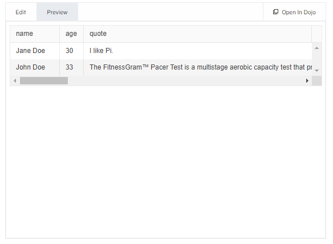Select the John Doe name cell
Image resolution: width=333 pixels, height=244 pixels.
pos(35,67)
